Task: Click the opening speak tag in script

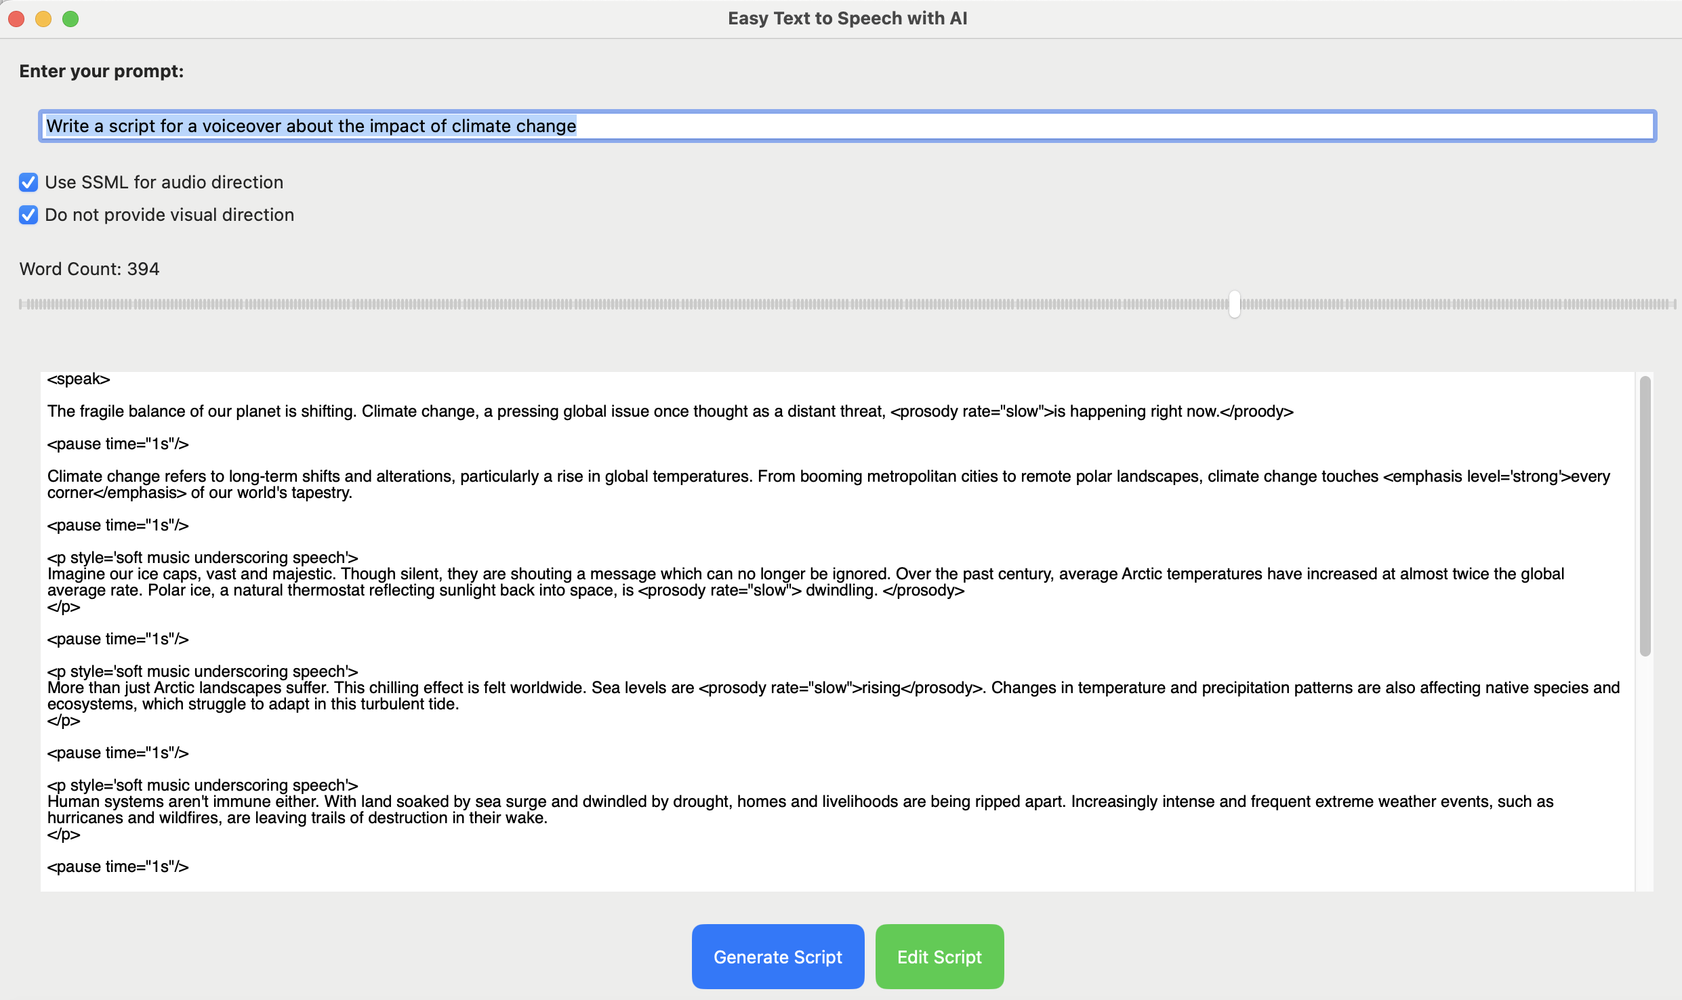Action: (x=79, y=379)
